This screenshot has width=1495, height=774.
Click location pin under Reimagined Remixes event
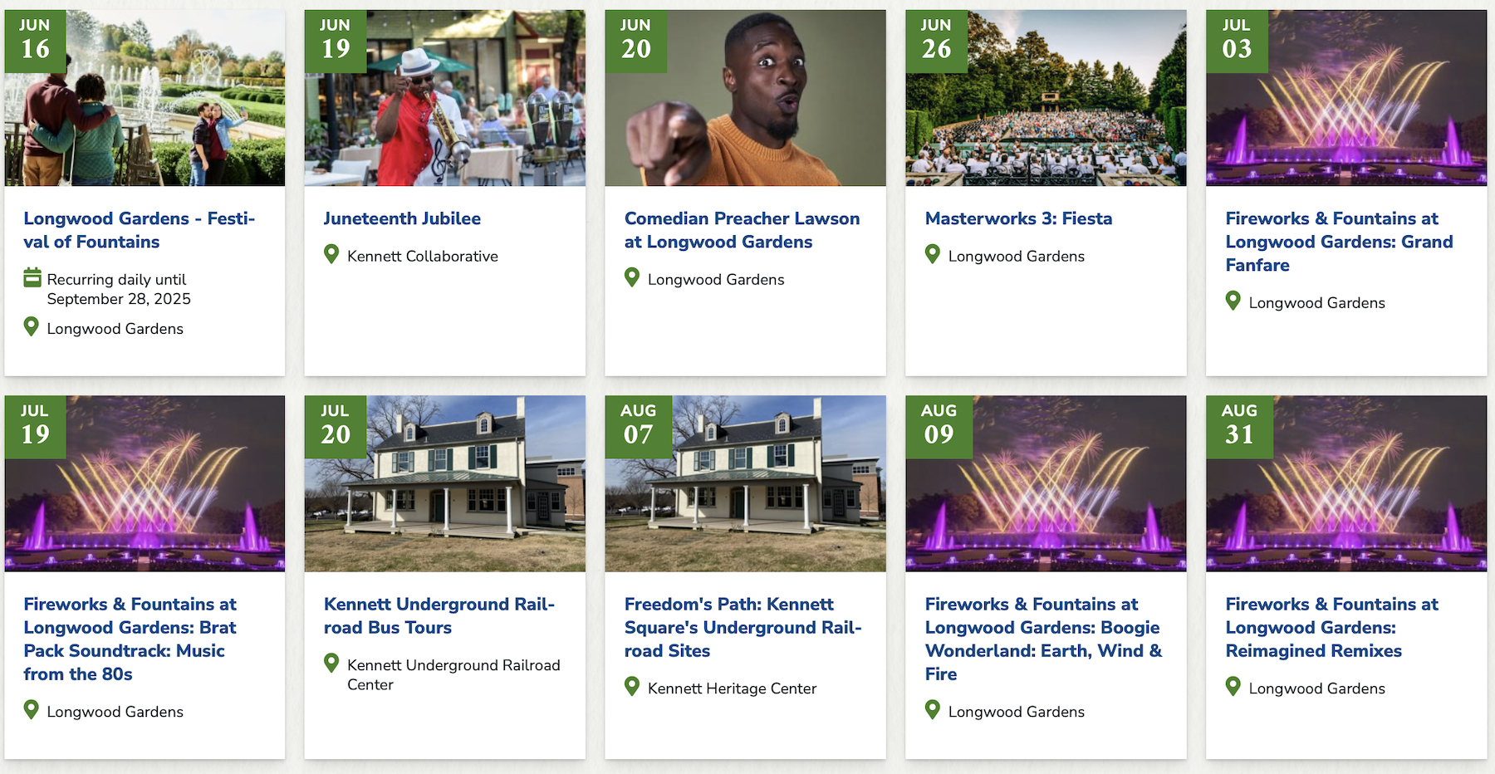click(x=1233, y=686)
